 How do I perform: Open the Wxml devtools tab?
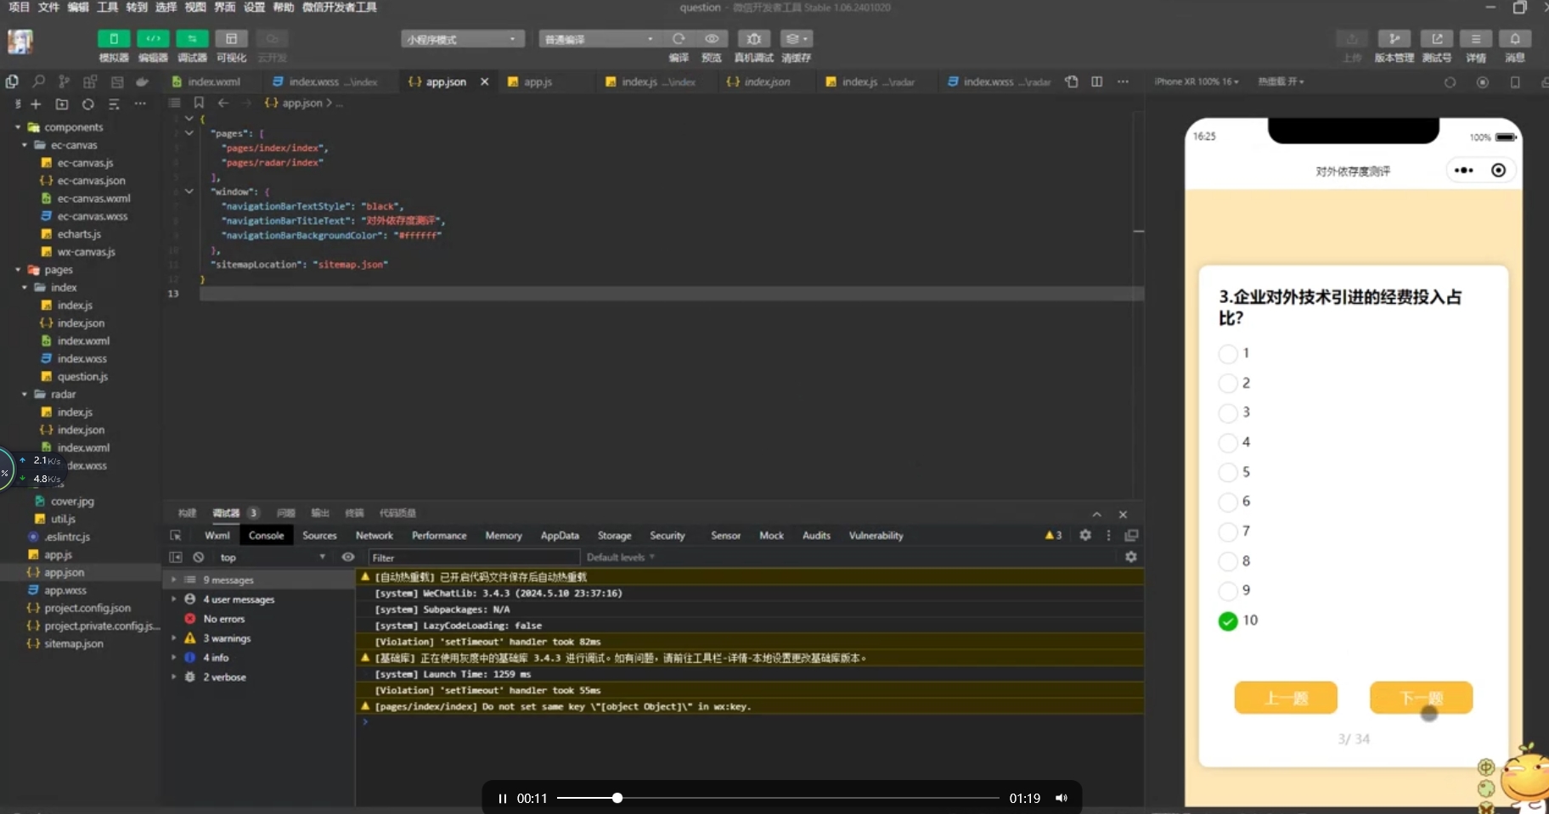tap(217, 536)
